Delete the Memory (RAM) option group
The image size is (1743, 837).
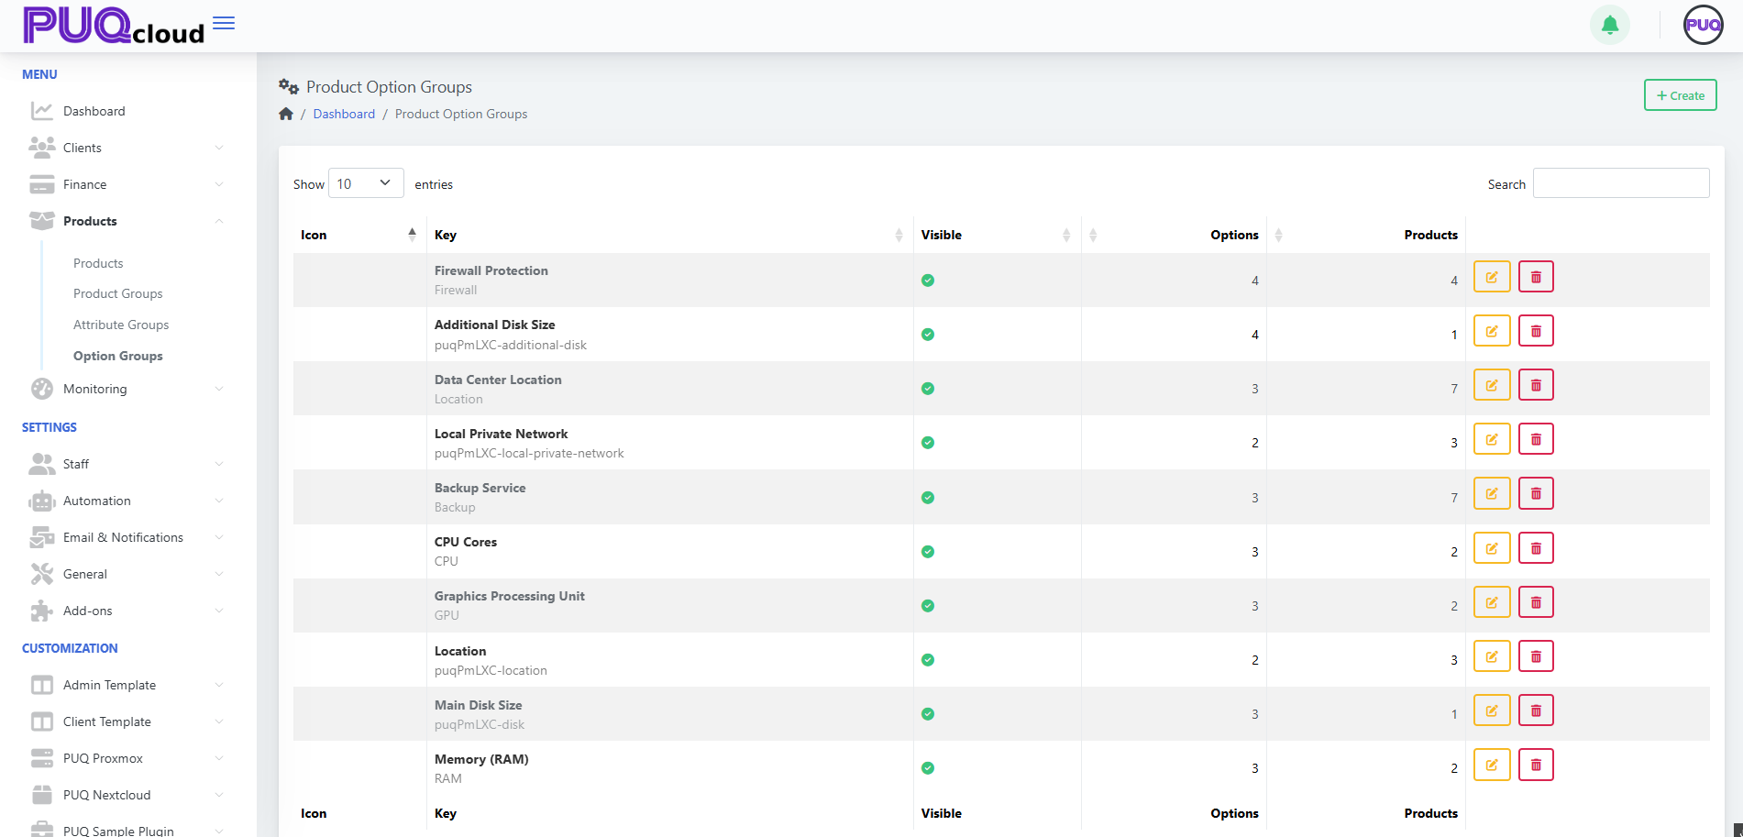point(1536,765)
